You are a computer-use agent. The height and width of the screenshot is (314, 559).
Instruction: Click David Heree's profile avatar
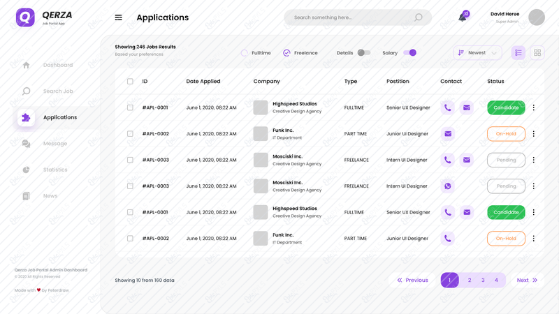click(x=537, y=17)
